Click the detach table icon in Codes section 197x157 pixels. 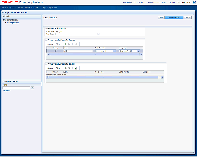tap(76, 68)
